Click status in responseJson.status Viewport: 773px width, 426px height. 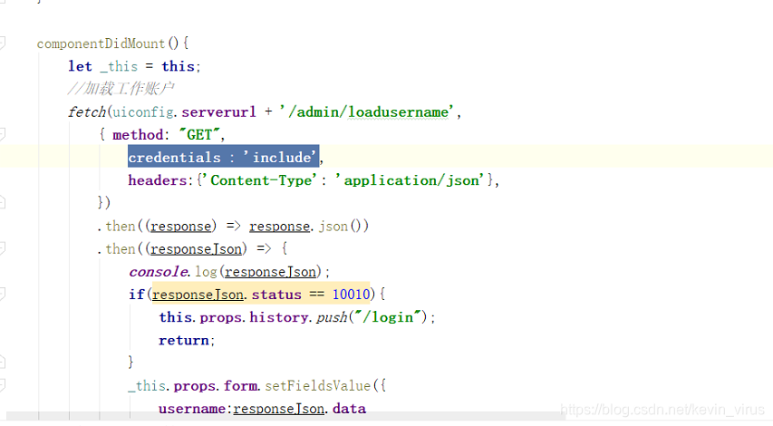(x=276, y=295)
